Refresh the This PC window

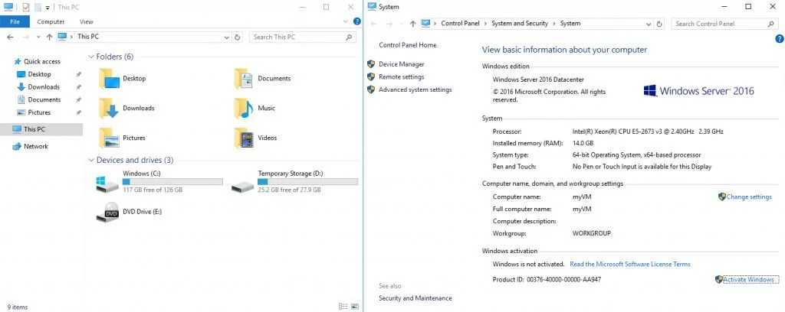pyautogui.click(x=238, y=37)
